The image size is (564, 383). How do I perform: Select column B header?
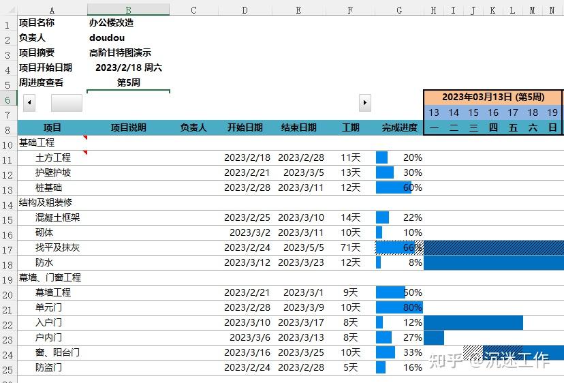coord(129,10)
